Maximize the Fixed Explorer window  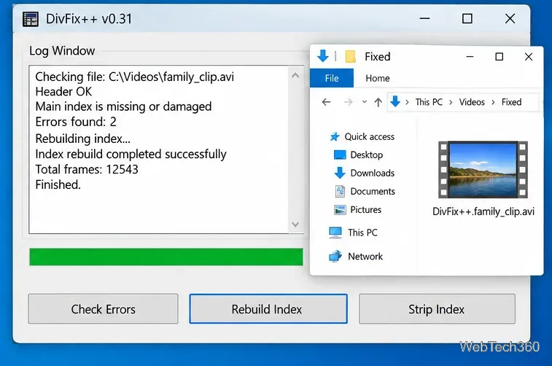click(499, 56)
